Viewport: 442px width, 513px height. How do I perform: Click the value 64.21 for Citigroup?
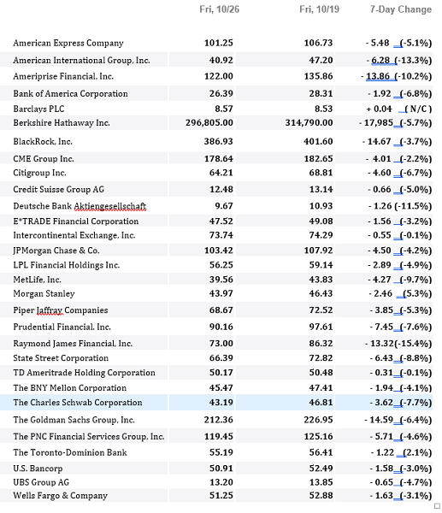221,173
